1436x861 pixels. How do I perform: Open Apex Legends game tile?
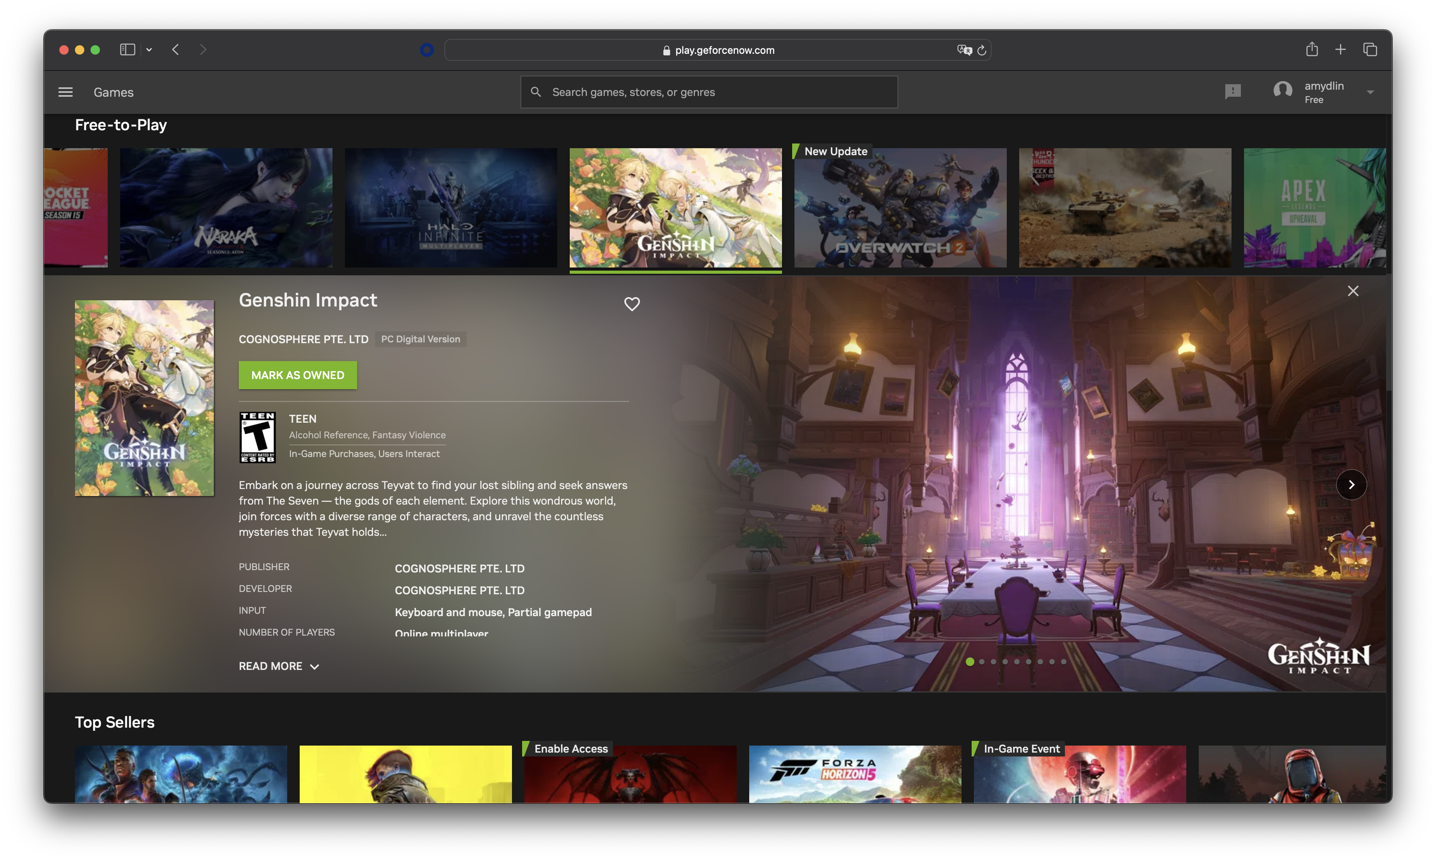coord(1314,208)
